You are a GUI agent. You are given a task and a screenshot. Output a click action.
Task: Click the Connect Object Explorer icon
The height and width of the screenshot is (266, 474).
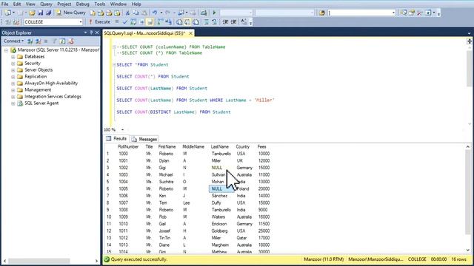coord(30,41)
